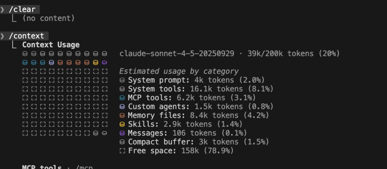The image size is (387, 169).
Task: Click the Compact buffer legend icon
Action: (x=122, y=142)
